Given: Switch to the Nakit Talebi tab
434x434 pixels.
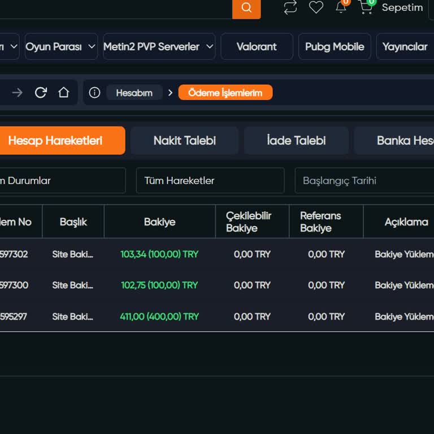Looking at the screenshot, I should (x=184, y=141).
